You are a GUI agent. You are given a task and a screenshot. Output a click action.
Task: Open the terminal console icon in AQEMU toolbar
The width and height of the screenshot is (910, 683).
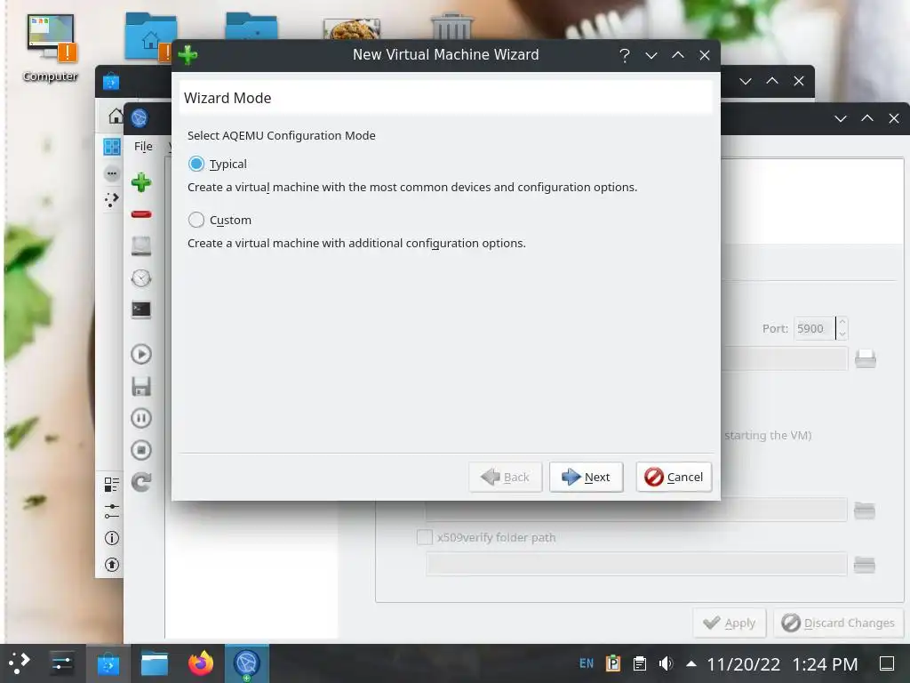pos(141,309)
